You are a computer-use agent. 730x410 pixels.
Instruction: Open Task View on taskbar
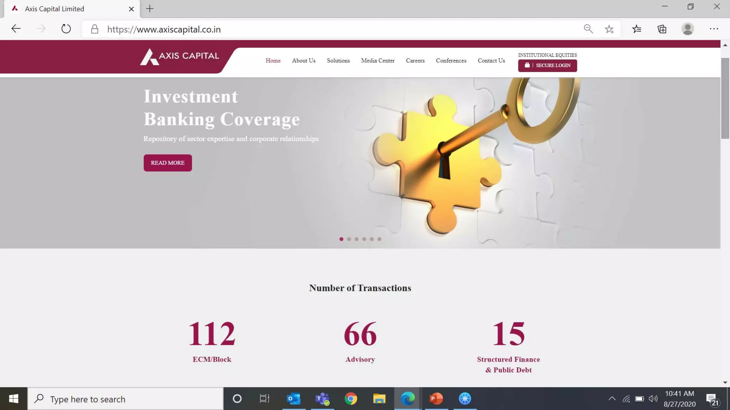coord(264,399)
